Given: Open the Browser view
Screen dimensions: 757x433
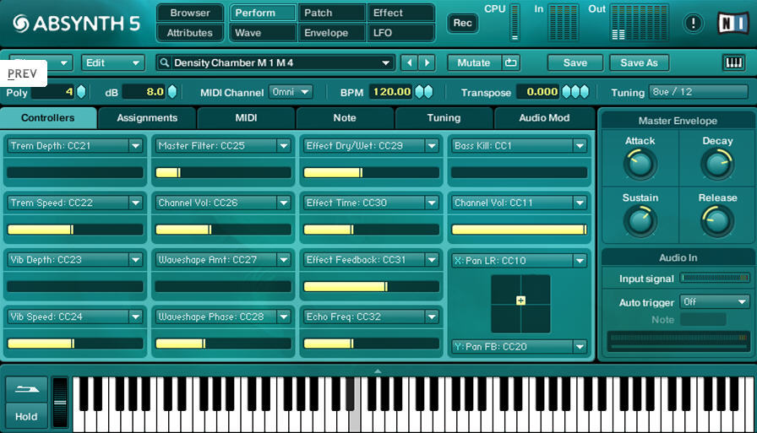Looking at the screenshot, I should 190,13.
